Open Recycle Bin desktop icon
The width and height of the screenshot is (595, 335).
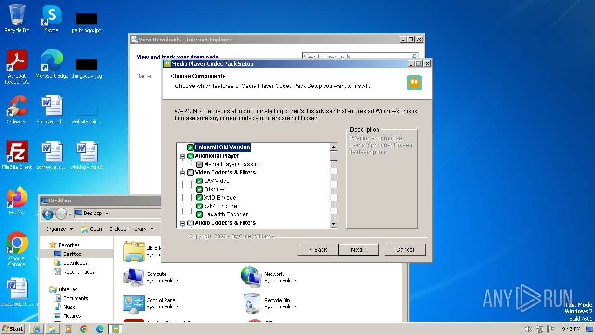[x=17, y=19]
